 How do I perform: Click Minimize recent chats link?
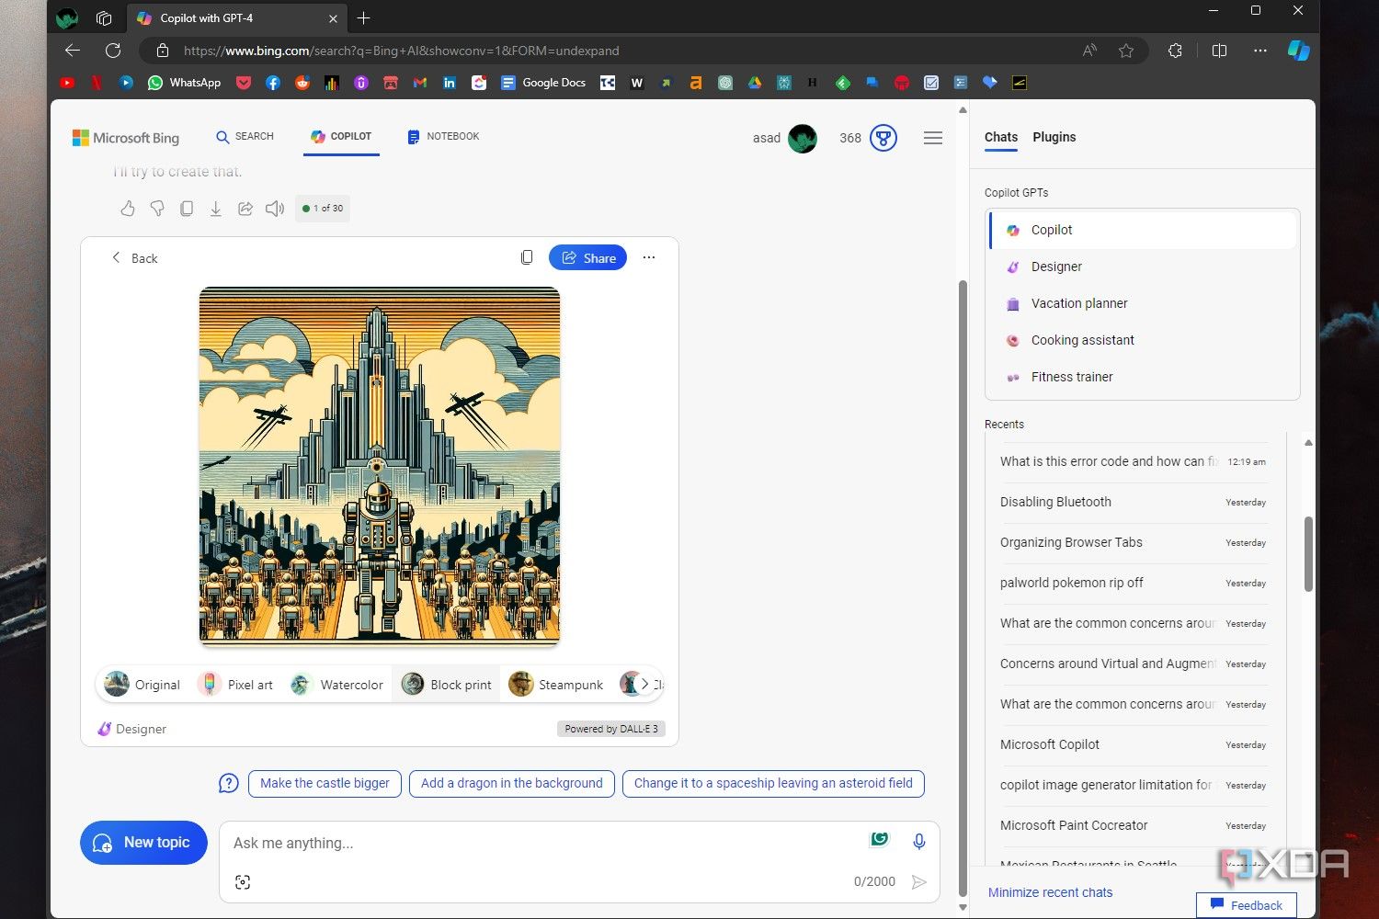pos(1050,892)
